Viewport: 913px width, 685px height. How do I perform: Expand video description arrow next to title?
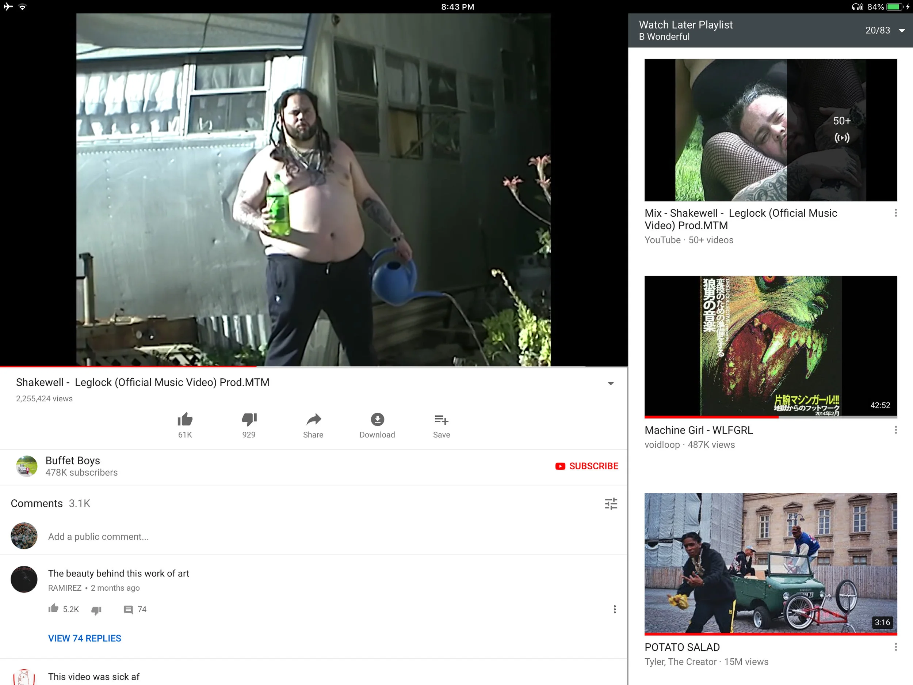611,383
